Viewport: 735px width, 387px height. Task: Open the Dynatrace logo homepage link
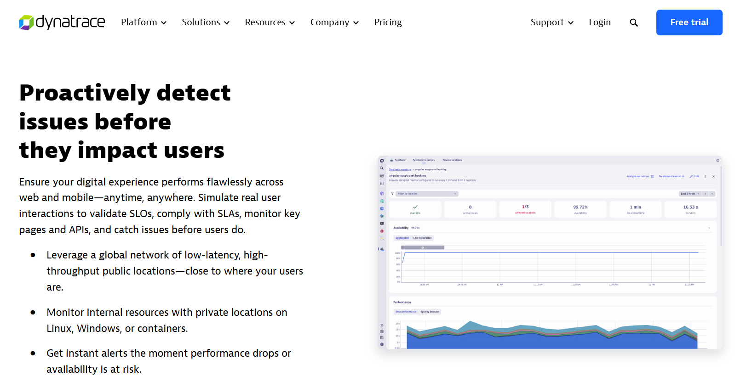(x=62, y=22)
